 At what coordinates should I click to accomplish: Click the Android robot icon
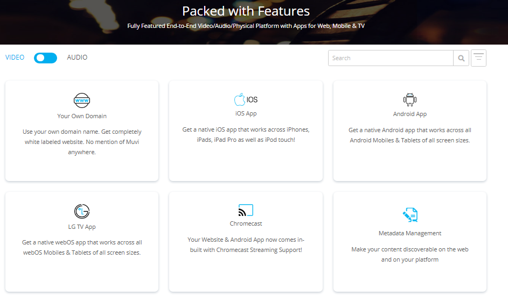click(410, 99)
